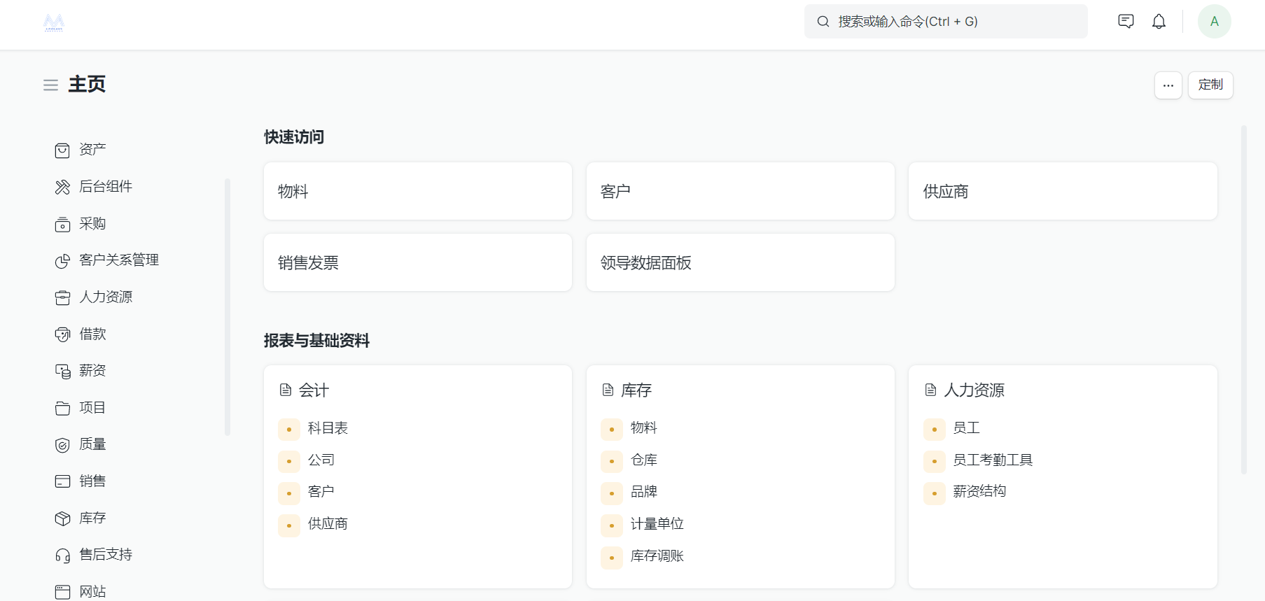Open the 库存调账 link under 库存
This screenshot has width=1265, height=601.
coord(657,556)
